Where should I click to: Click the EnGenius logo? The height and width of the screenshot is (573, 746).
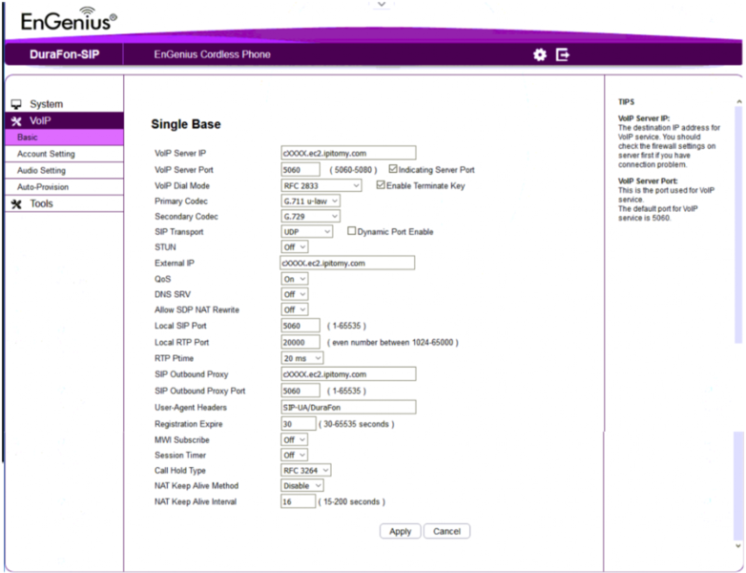(64, 19)
